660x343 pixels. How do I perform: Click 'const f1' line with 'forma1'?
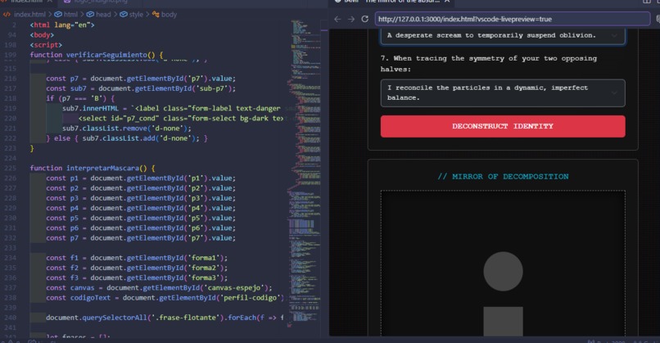coord(137,258)
